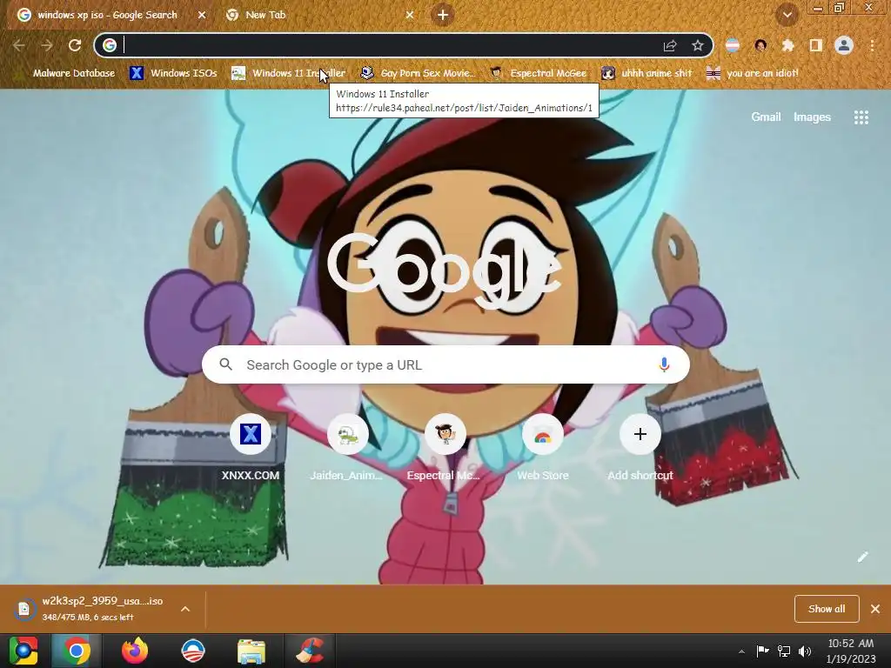Open CCleaner from taskbar

310,651
